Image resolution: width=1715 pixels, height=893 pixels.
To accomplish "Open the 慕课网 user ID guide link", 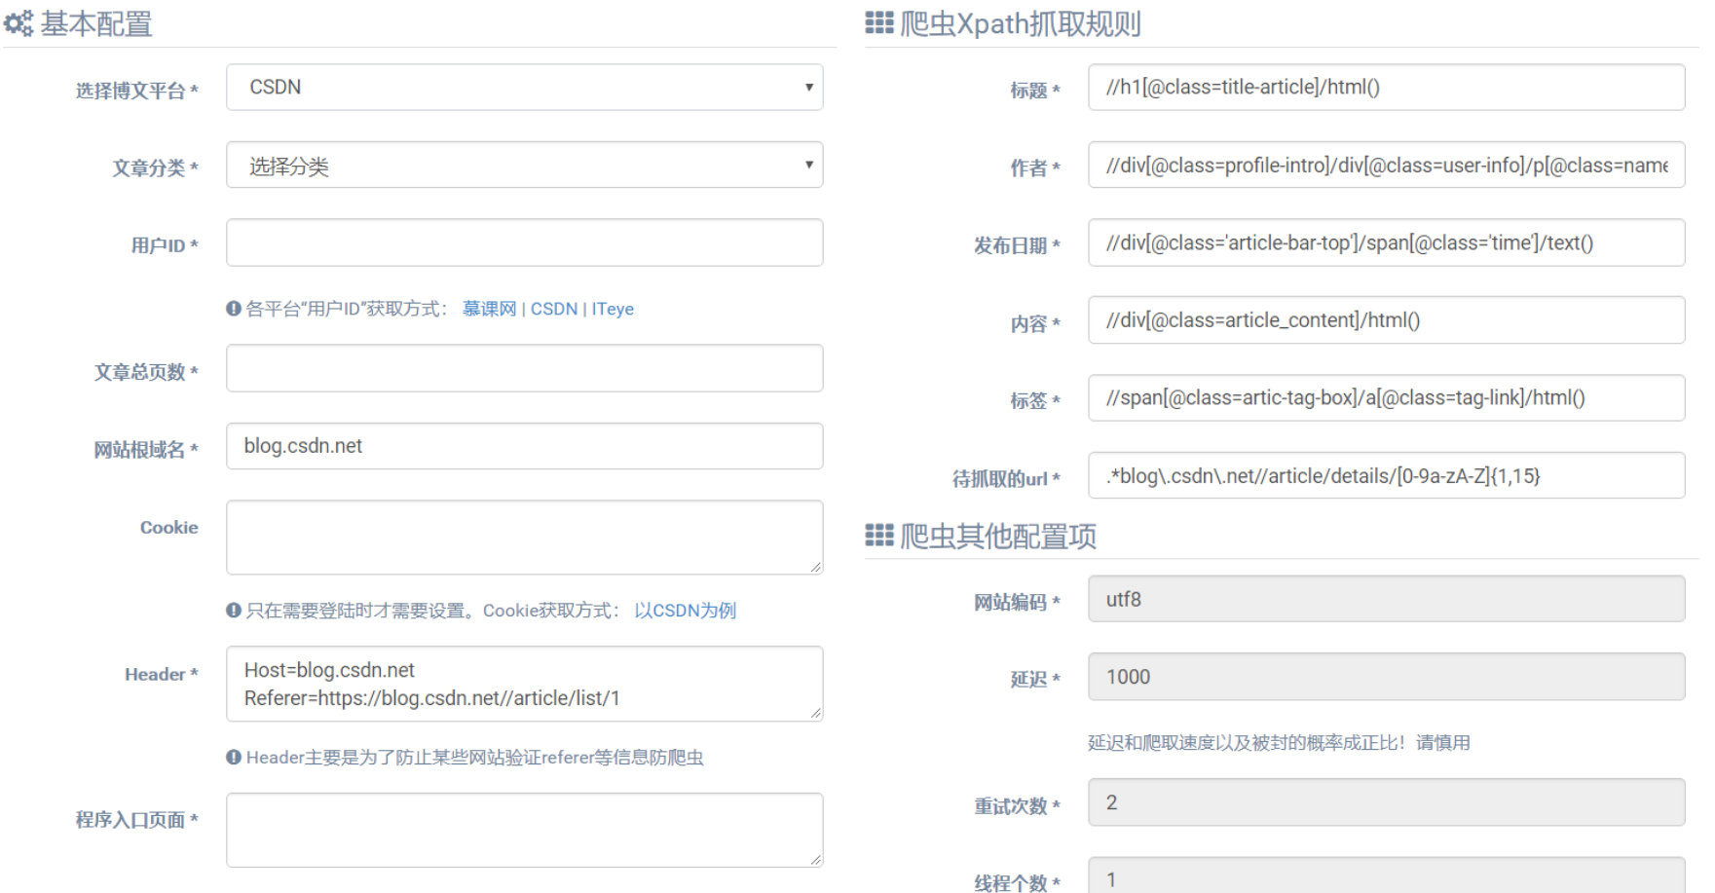I will pos(489,309).
